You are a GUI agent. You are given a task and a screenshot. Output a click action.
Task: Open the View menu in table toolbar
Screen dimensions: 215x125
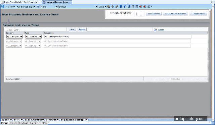16,30
